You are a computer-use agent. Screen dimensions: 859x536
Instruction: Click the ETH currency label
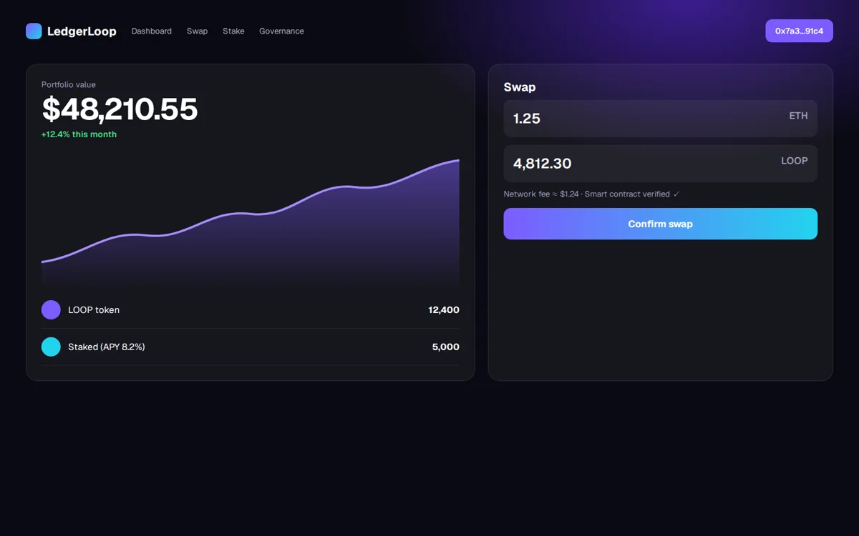(798, 116)
